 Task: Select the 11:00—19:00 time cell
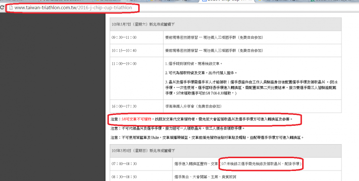pos(137,78)
